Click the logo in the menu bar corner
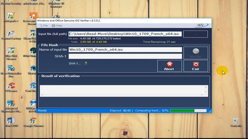 pos(201,25)
